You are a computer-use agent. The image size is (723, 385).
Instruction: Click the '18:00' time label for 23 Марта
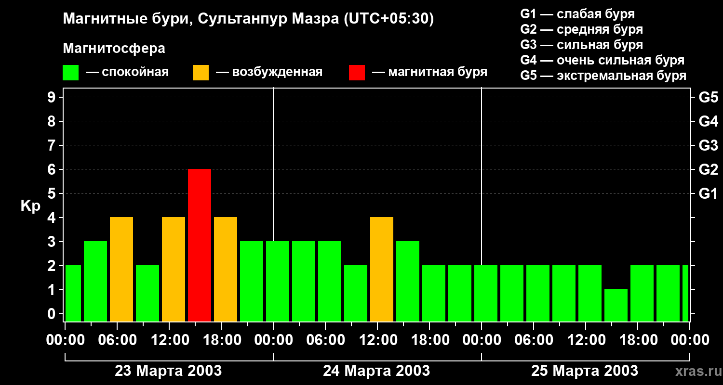coord(221,340)
